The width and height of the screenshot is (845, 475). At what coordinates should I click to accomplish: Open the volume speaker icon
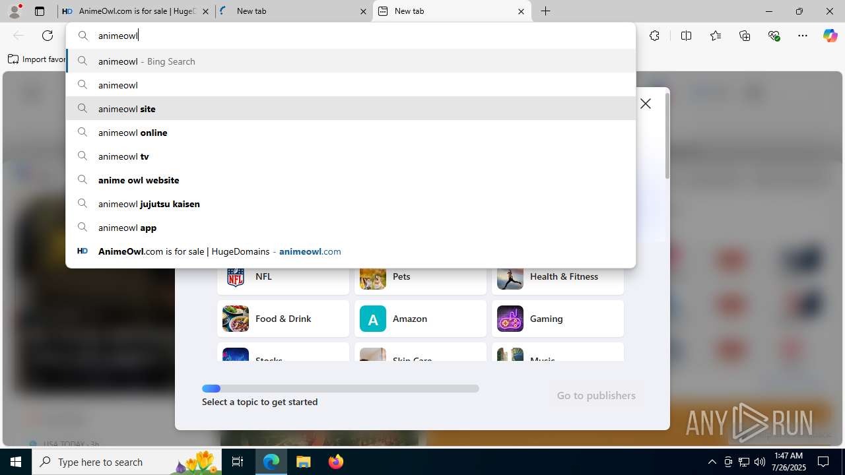759,462
